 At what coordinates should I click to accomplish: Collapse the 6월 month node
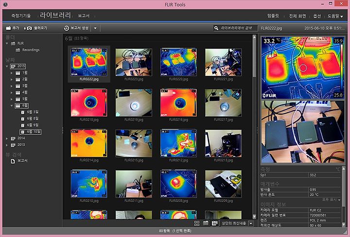click(12, 106)
